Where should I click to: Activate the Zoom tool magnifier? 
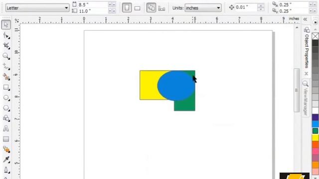tap(6, 56)
